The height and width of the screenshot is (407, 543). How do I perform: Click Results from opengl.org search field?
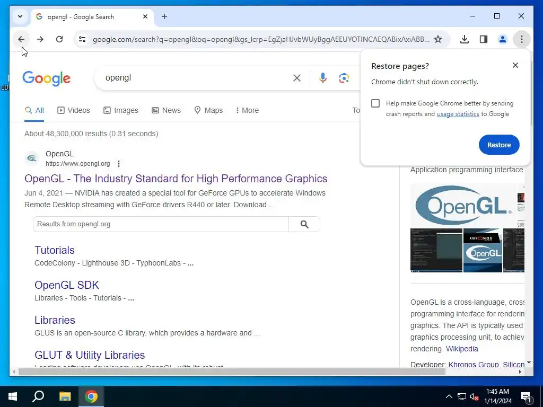coord(161,224)
